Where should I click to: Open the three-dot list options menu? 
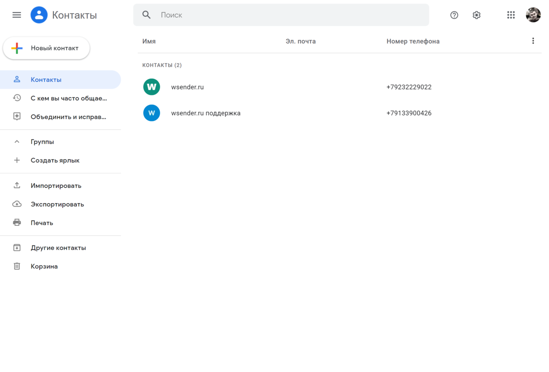point(533,41)
